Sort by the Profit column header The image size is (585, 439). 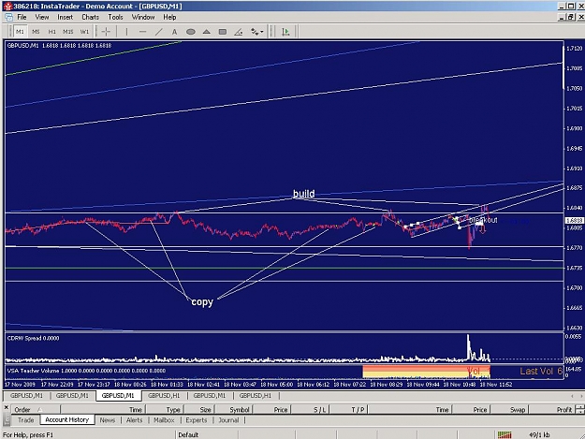tap(552, 410)
